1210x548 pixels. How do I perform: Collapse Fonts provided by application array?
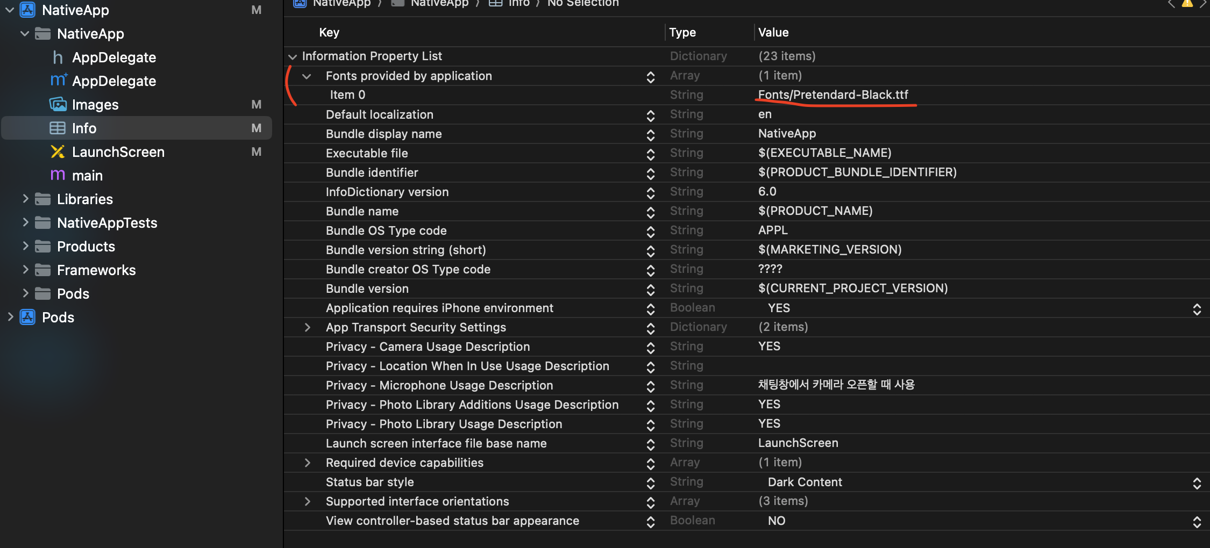click(x=307, y=76)
